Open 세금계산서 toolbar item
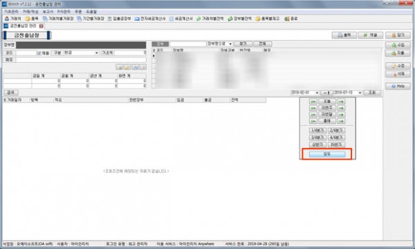The height and width of the screenshot is (249, 415). [181, 19]
